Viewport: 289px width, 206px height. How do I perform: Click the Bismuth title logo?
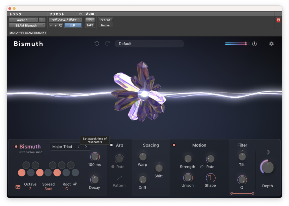tap(29, 44)
